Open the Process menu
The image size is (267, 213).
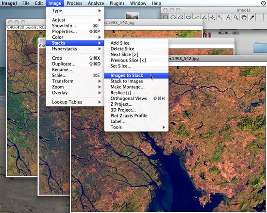(x=74, y=3)
